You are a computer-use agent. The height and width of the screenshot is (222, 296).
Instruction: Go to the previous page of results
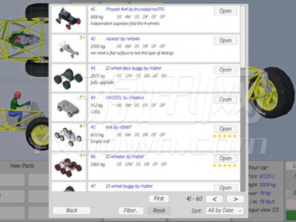[215, 199]
